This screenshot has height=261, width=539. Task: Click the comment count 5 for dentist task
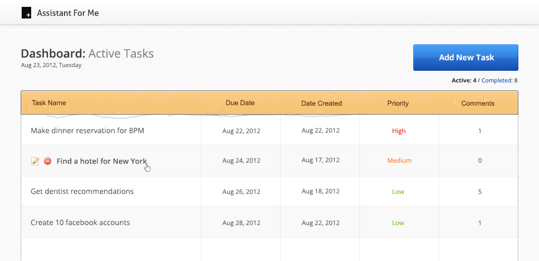coord(480,192)
